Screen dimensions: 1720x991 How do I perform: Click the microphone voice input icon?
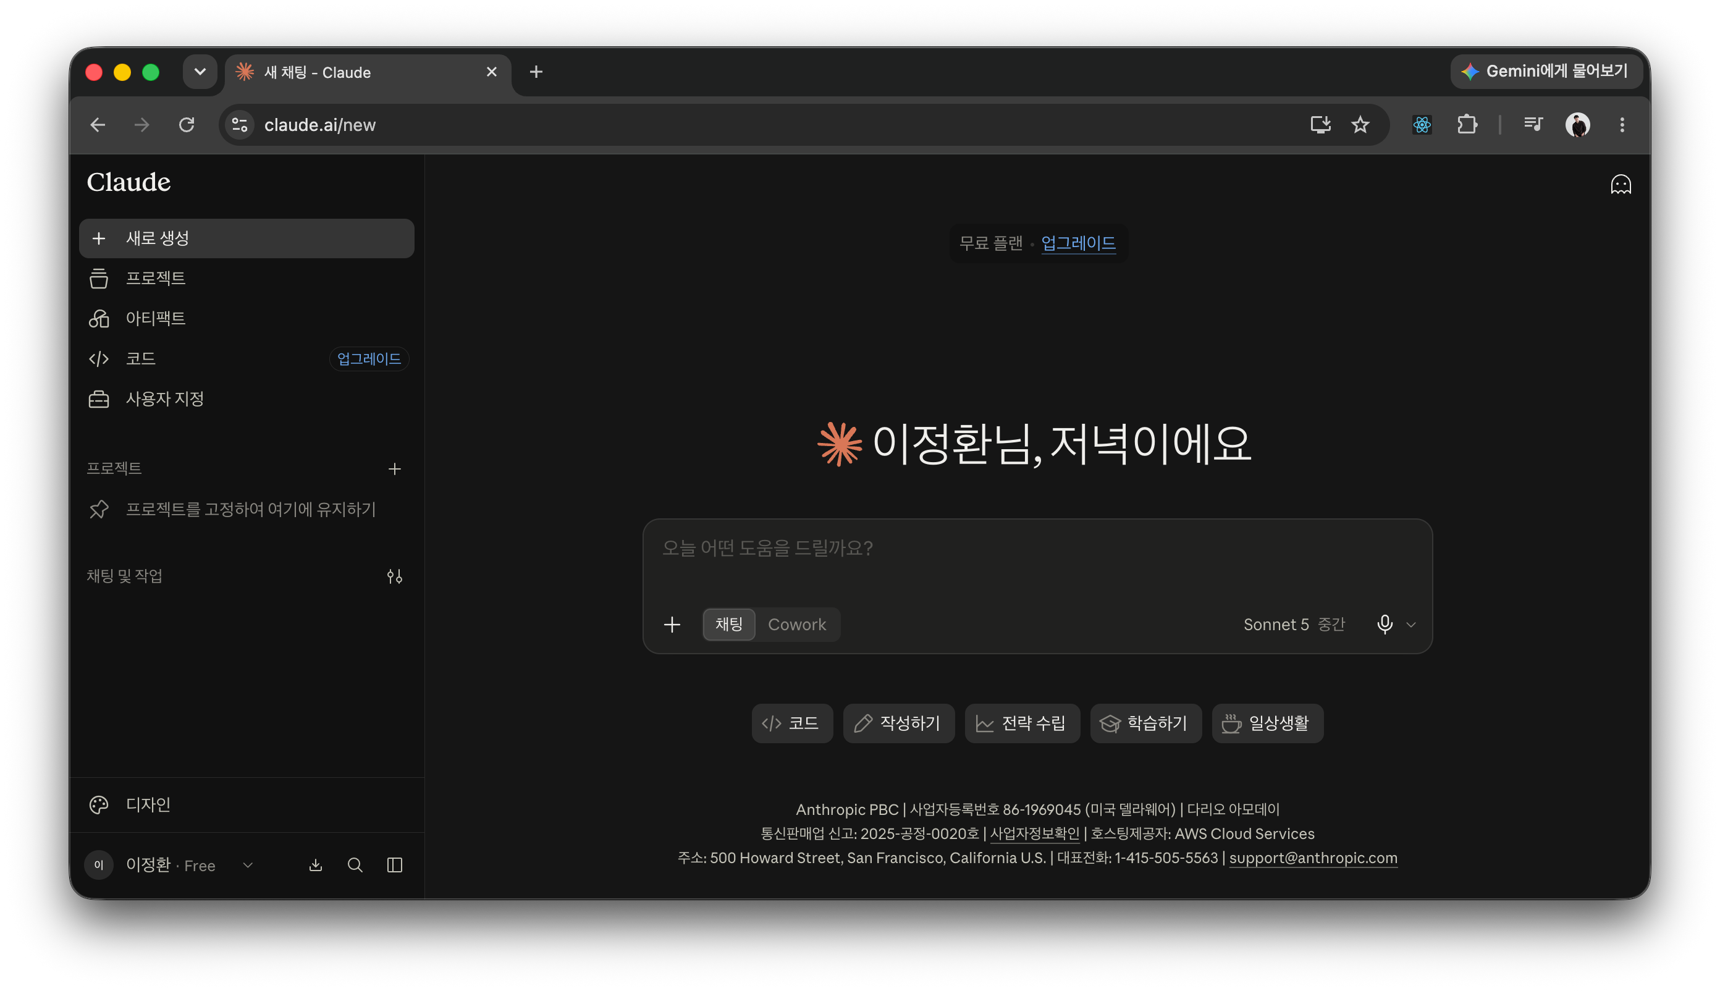[1384, 624]
